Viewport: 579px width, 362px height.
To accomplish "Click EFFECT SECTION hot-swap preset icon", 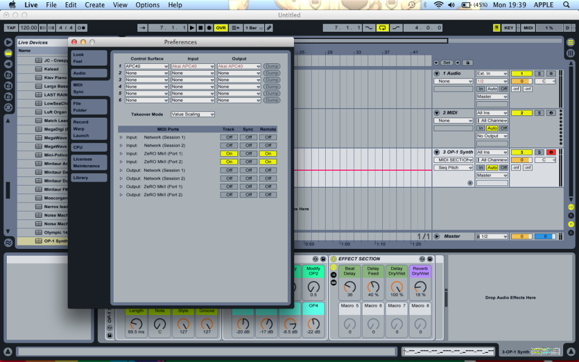I will point(422,259).
